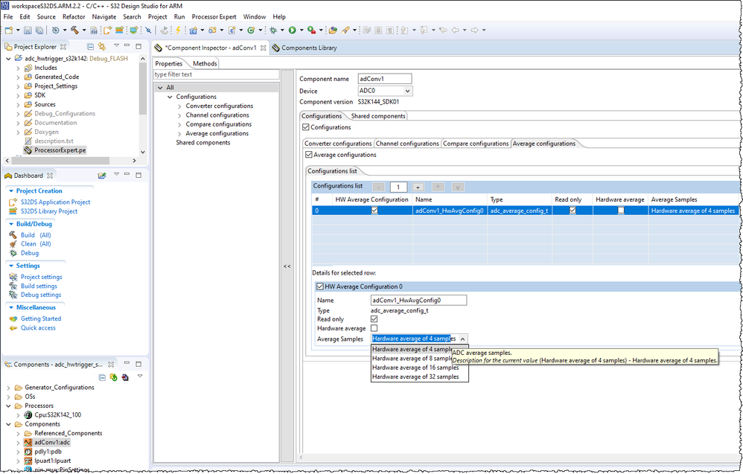Collapse the adc_hwtrigger_s32k142 project node
The height and width of the screenshot is (474, 743).
point(8,59)
